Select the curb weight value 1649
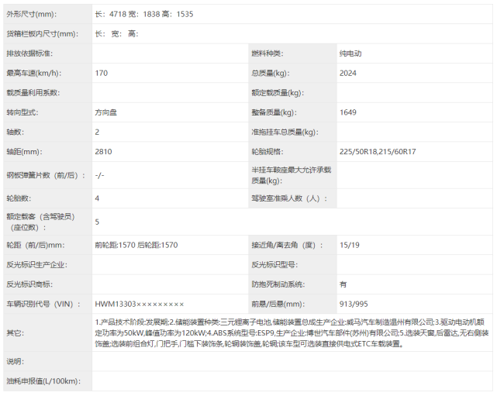The height and width of the screenshot is (396, 497). tap(348, 112)
